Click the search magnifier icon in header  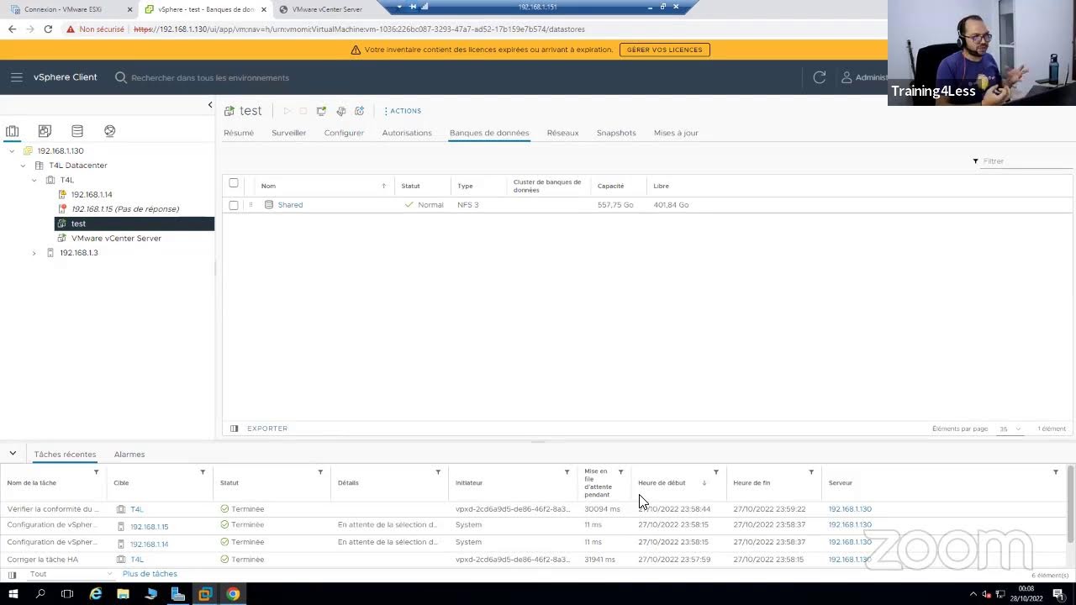pyautogui.click(x=121, y=77)
